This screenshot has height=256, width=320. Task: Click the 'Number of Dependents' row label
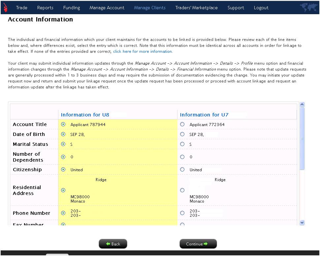(x=28, y=157)
